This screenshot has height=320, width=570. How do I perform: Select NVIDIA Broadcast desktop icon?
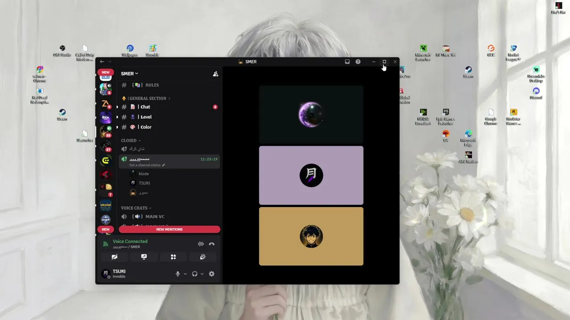pos(423,117)
